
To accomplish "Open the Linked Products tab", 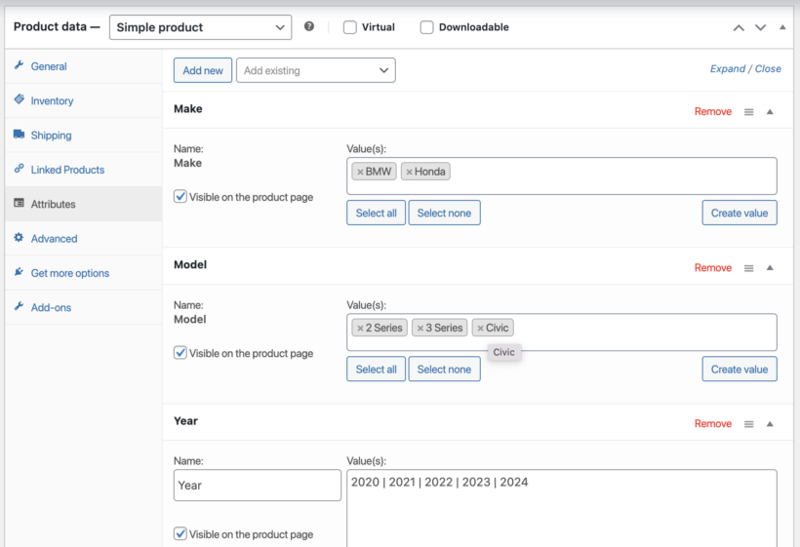I will [84, 170].
